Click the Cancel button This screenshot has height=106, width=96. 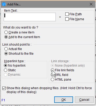tap(84, 100)
